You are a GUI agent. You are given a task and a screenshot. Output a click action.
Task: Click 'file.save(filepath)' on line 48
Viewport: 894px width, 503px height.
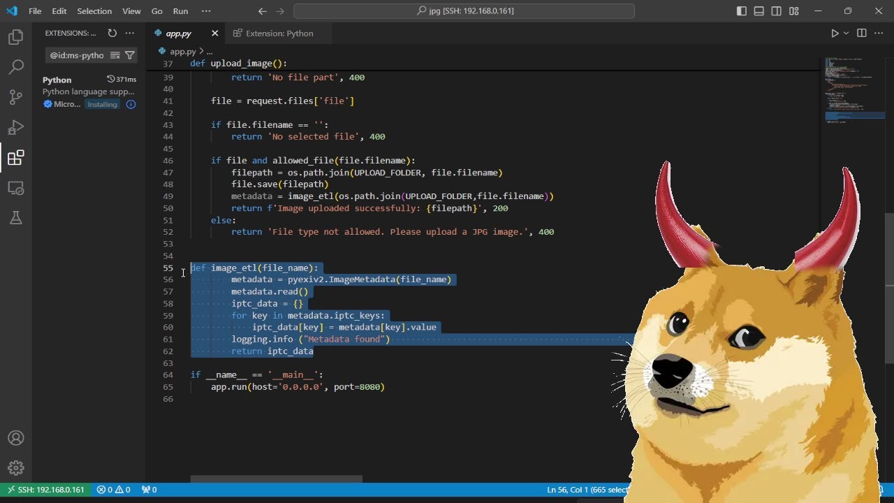pos(280,184)
